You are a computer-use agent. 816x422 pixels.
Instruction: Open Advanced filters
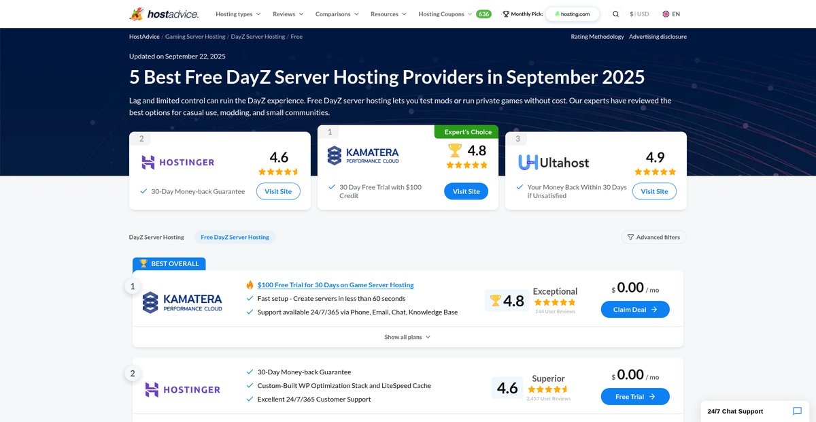[x=653, y=237]
